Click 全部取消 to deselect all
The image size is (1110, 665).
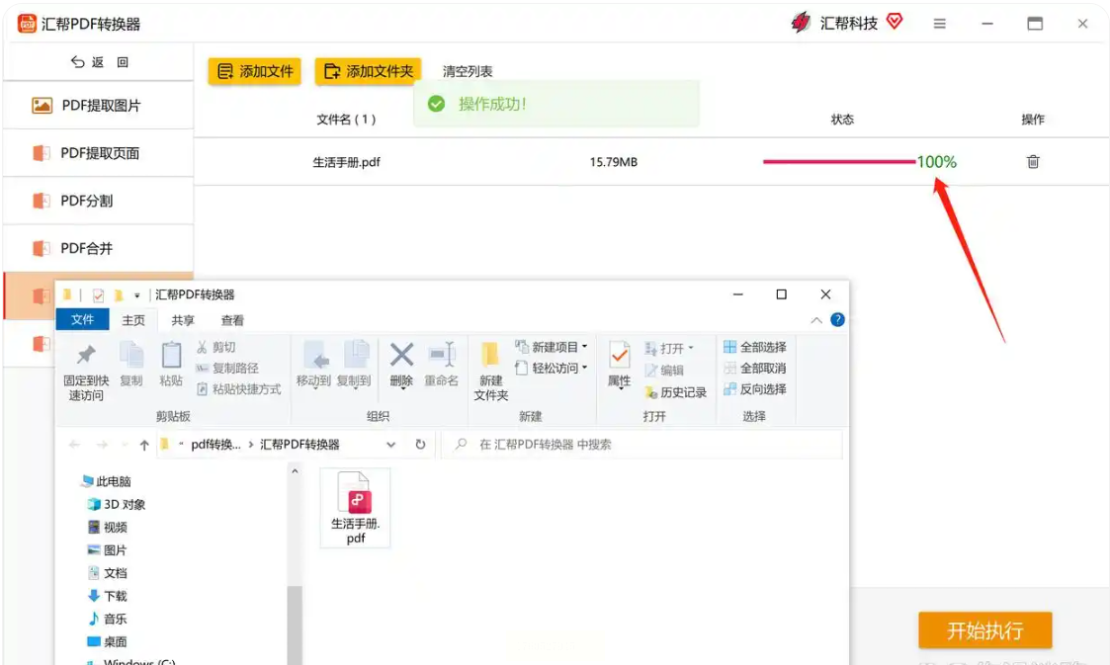coord(755,369)
